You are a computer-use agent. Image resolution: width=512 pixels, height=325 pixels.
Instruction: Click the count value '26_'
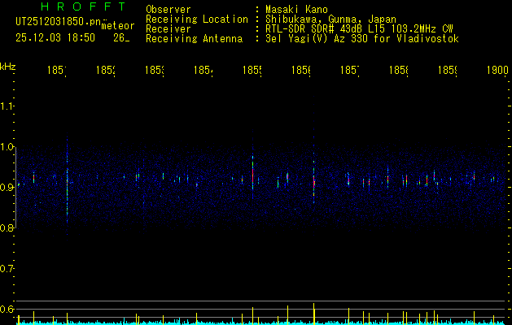pyautogui.click(x=121, y=38)
